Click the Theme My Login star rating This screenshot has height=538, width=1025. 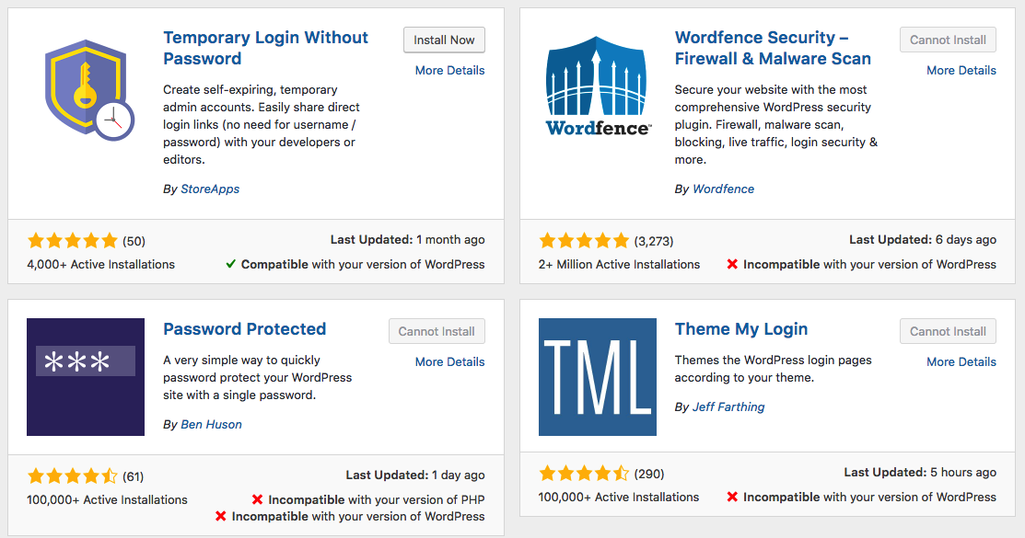tap(584, 474)
